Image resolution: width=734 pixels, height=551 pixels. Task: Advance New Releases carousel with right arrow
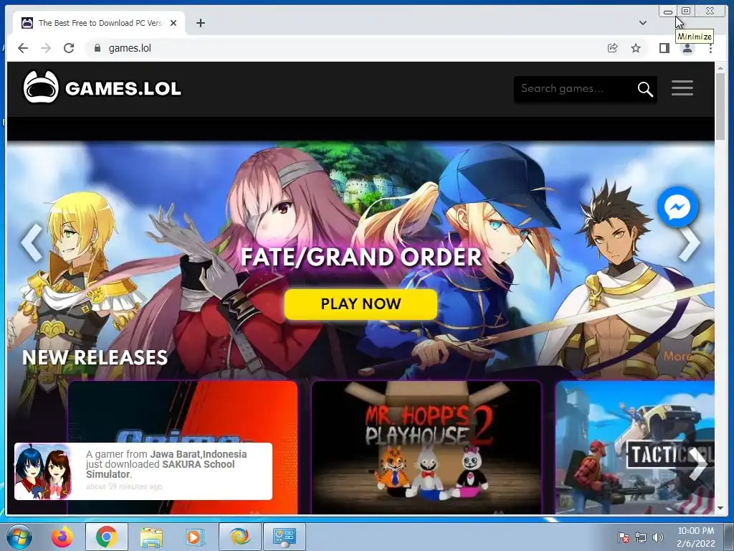pyautogui.click(x=697, y=463)
